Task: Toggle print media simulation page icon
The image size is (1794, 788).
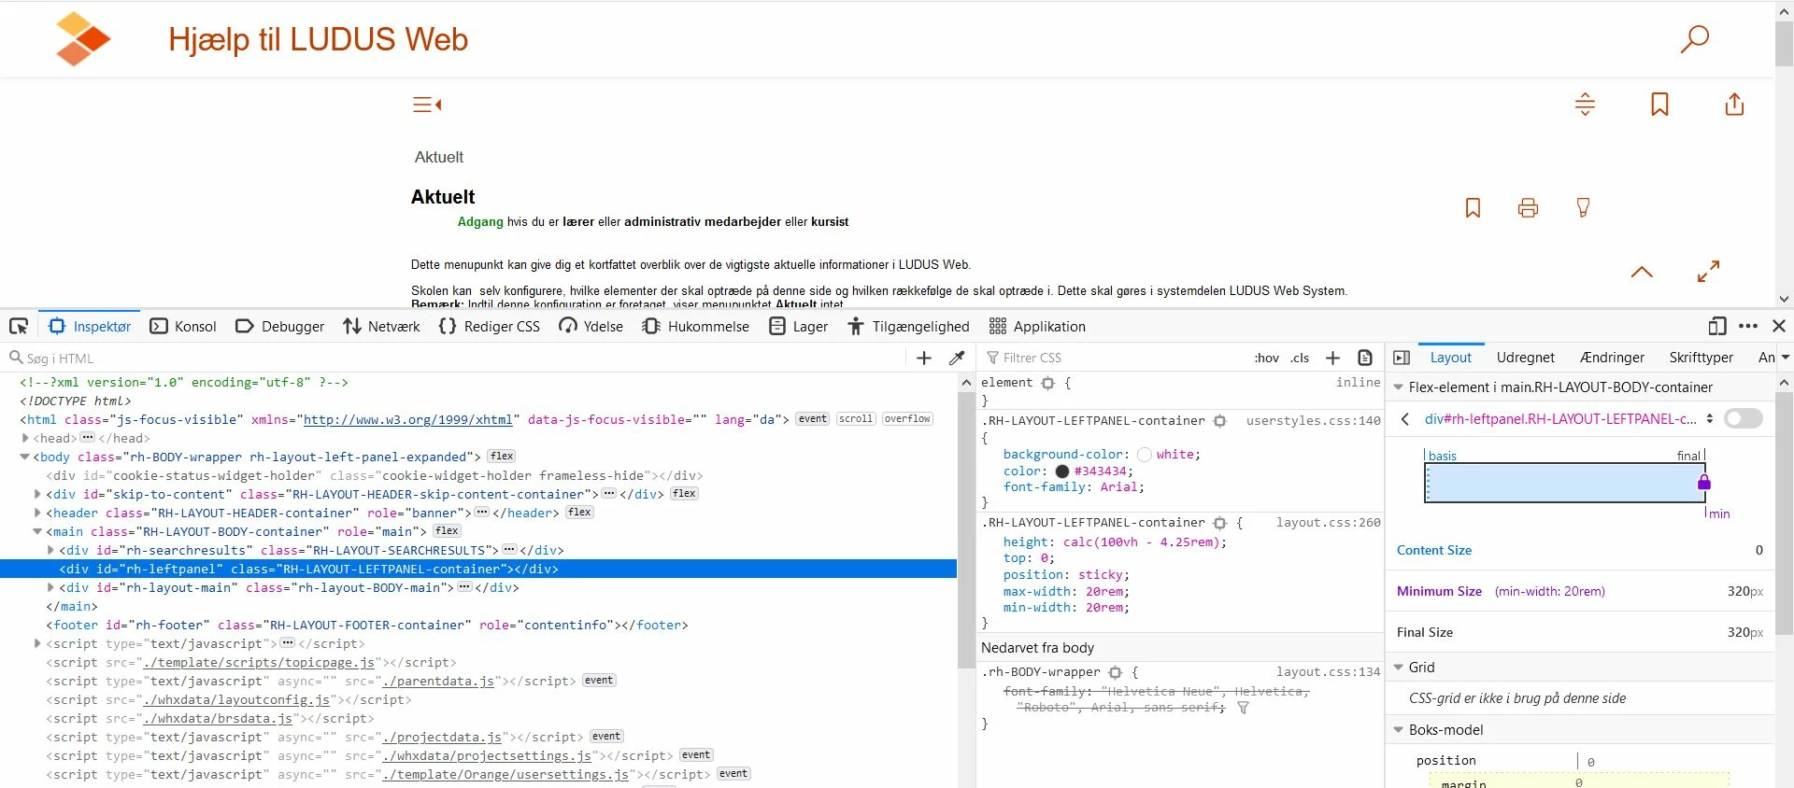Action: tap(1365, 358)
